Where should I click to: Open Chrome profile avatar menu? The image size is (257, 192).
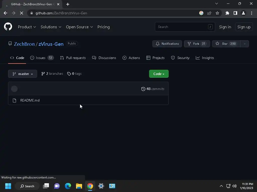243,13
